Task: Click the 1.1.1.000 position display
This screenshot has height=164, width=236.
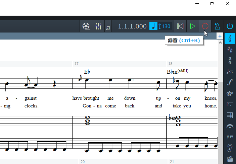Action: coord(132,26)
